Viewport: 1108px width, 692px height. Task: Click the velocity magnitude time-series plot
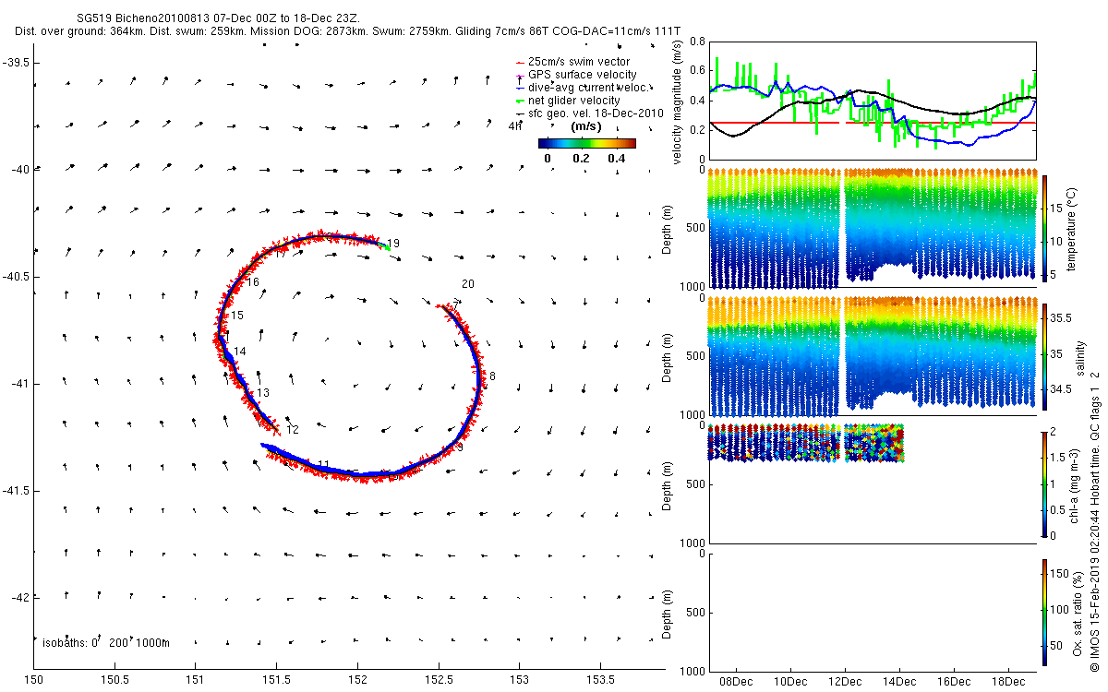tap(872, 100)
